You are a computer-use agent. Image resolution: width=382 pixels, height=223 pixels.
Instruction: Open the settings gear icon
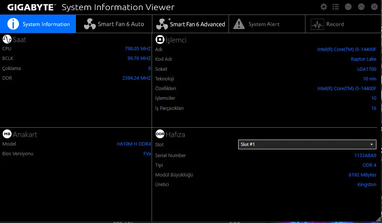(323, 7)
